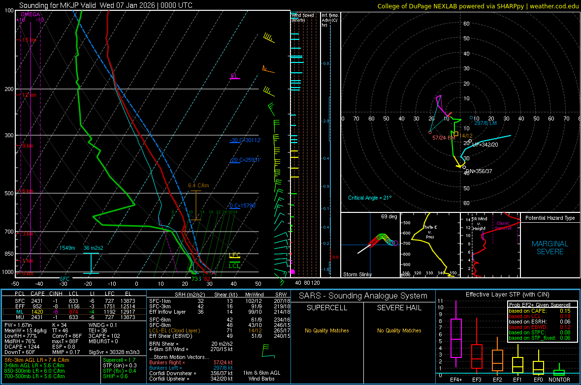Click the 'PW = 1.67in' value

click(x=18, y=325)
